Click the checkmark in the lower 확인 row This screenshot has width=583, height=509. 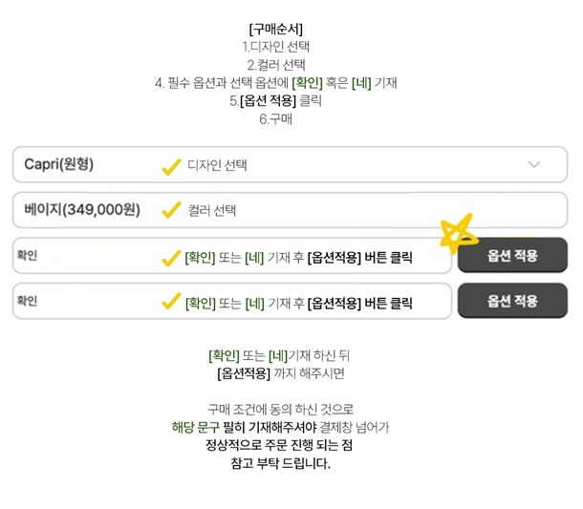pyautogui.click(x=171, y=303)
